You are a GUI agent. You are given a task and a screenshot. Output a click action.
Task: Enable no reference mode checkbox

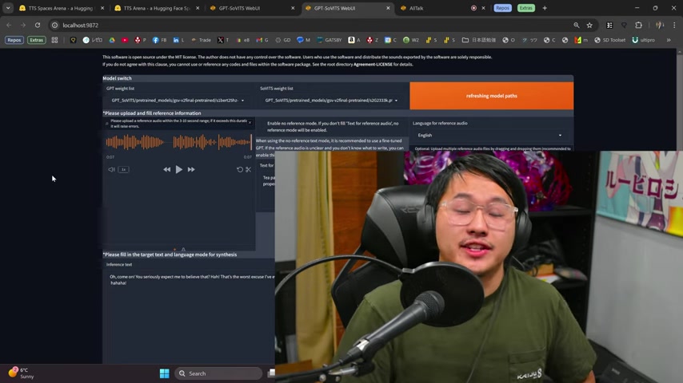point(262,124)
